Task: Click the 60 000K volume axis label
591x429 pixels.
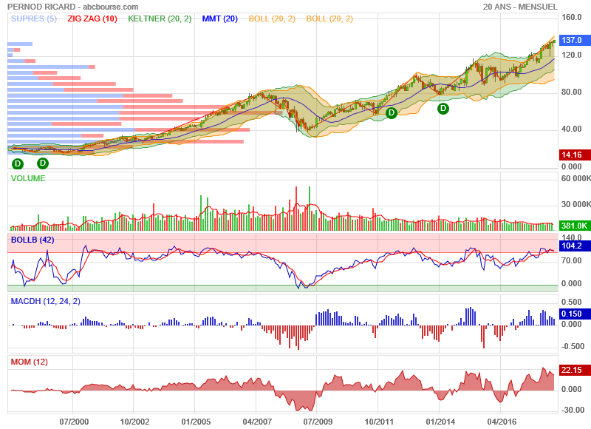Action: point(576,178)
